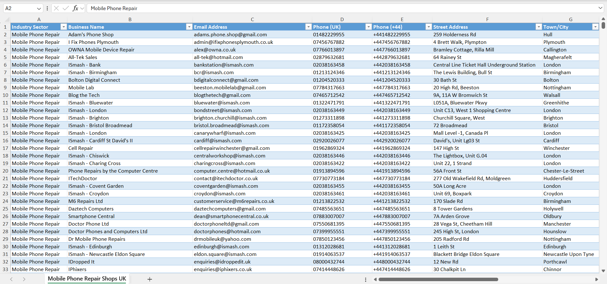Open the Name Box dropdown arrow
This screenshot has width=607, height=284.
click(39, 9)
